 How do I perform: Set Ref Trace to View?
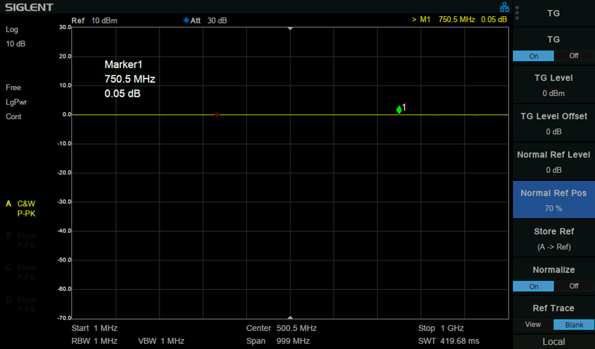coord(533,325)
